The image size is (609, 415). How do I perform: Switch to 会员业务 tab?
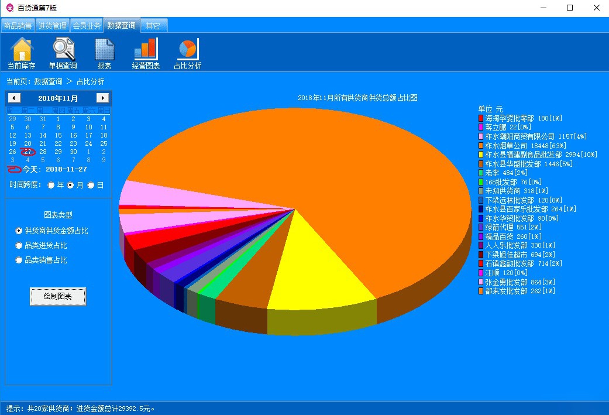coord(87,26)
